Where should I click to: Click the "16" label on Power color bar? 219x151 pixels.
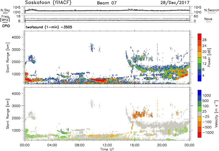[204, 58]
